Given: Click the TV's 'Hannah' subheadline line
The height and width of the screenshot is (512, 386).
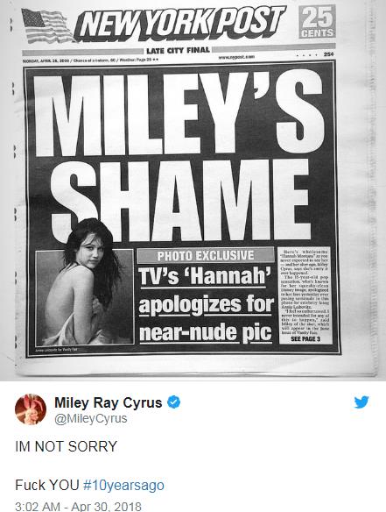Looking at the screenshot, I should 206,276.
